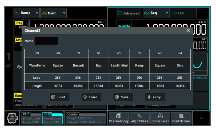Toggle the speaker sound icon
Image resolution: width=216 pixels, height=131 pixels.
[201, 118]
